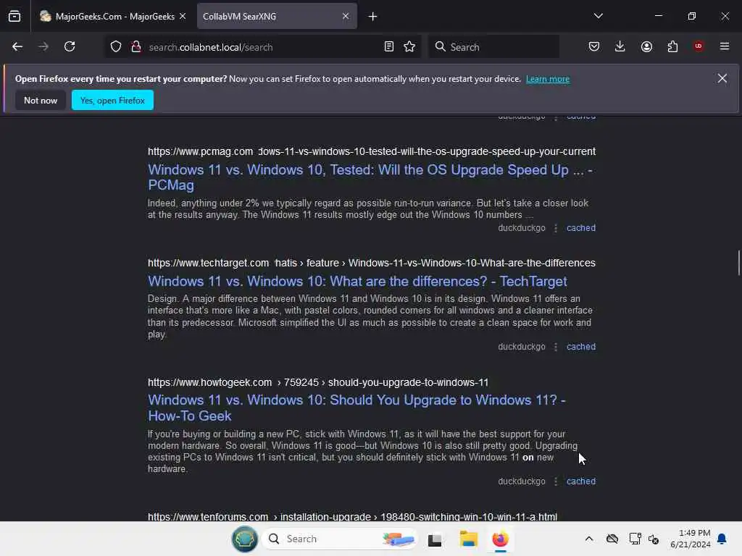Click duckduckgo label under PCMag result
This screenshot has width=742, height=556.
point(522,228)
